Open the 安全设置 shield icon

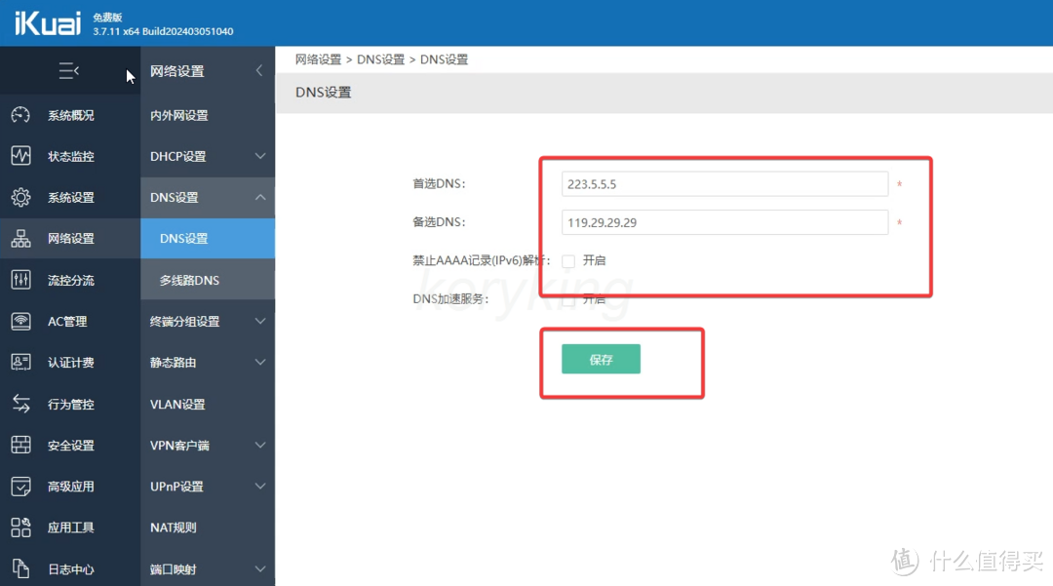[19, 445]
